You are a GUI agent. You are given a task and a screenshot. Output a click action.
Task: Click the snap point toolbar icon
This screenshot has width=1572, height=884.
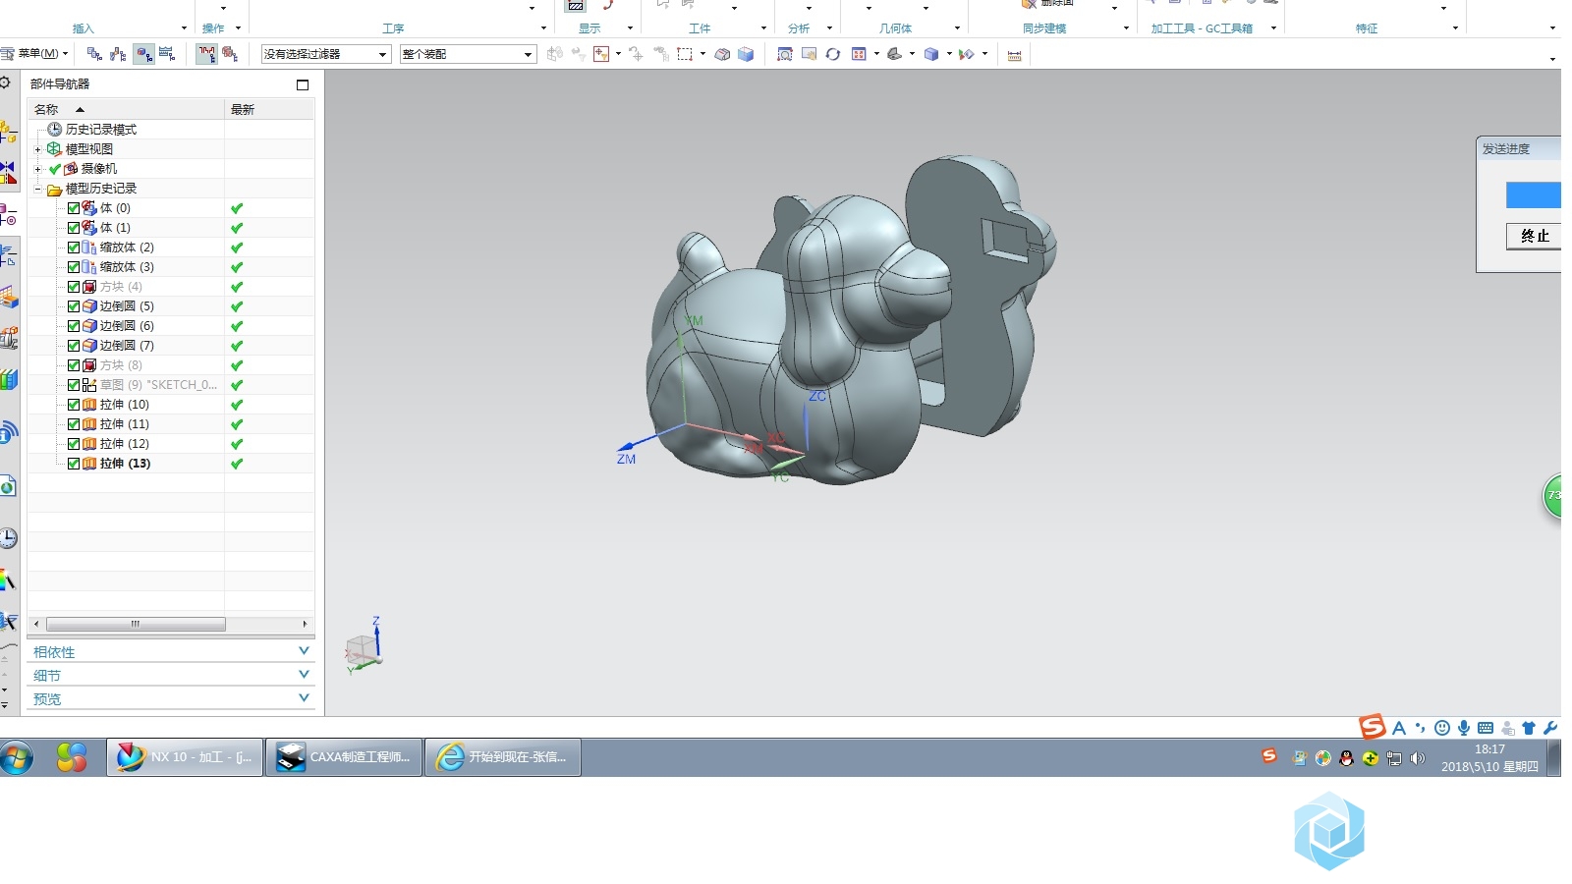coord(601,54)
